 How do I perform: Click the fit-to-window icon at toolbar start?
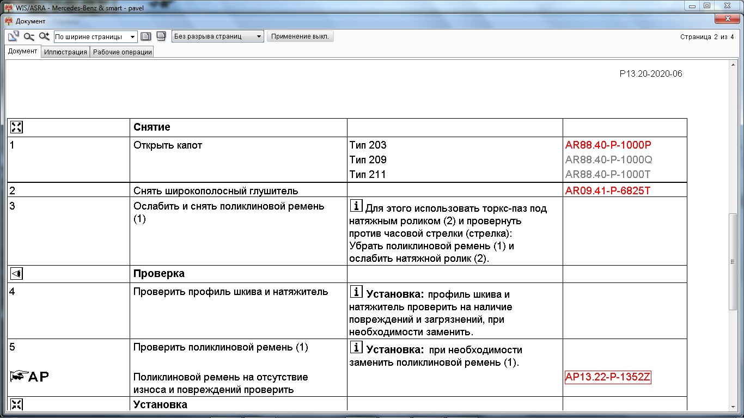point(14,36)
